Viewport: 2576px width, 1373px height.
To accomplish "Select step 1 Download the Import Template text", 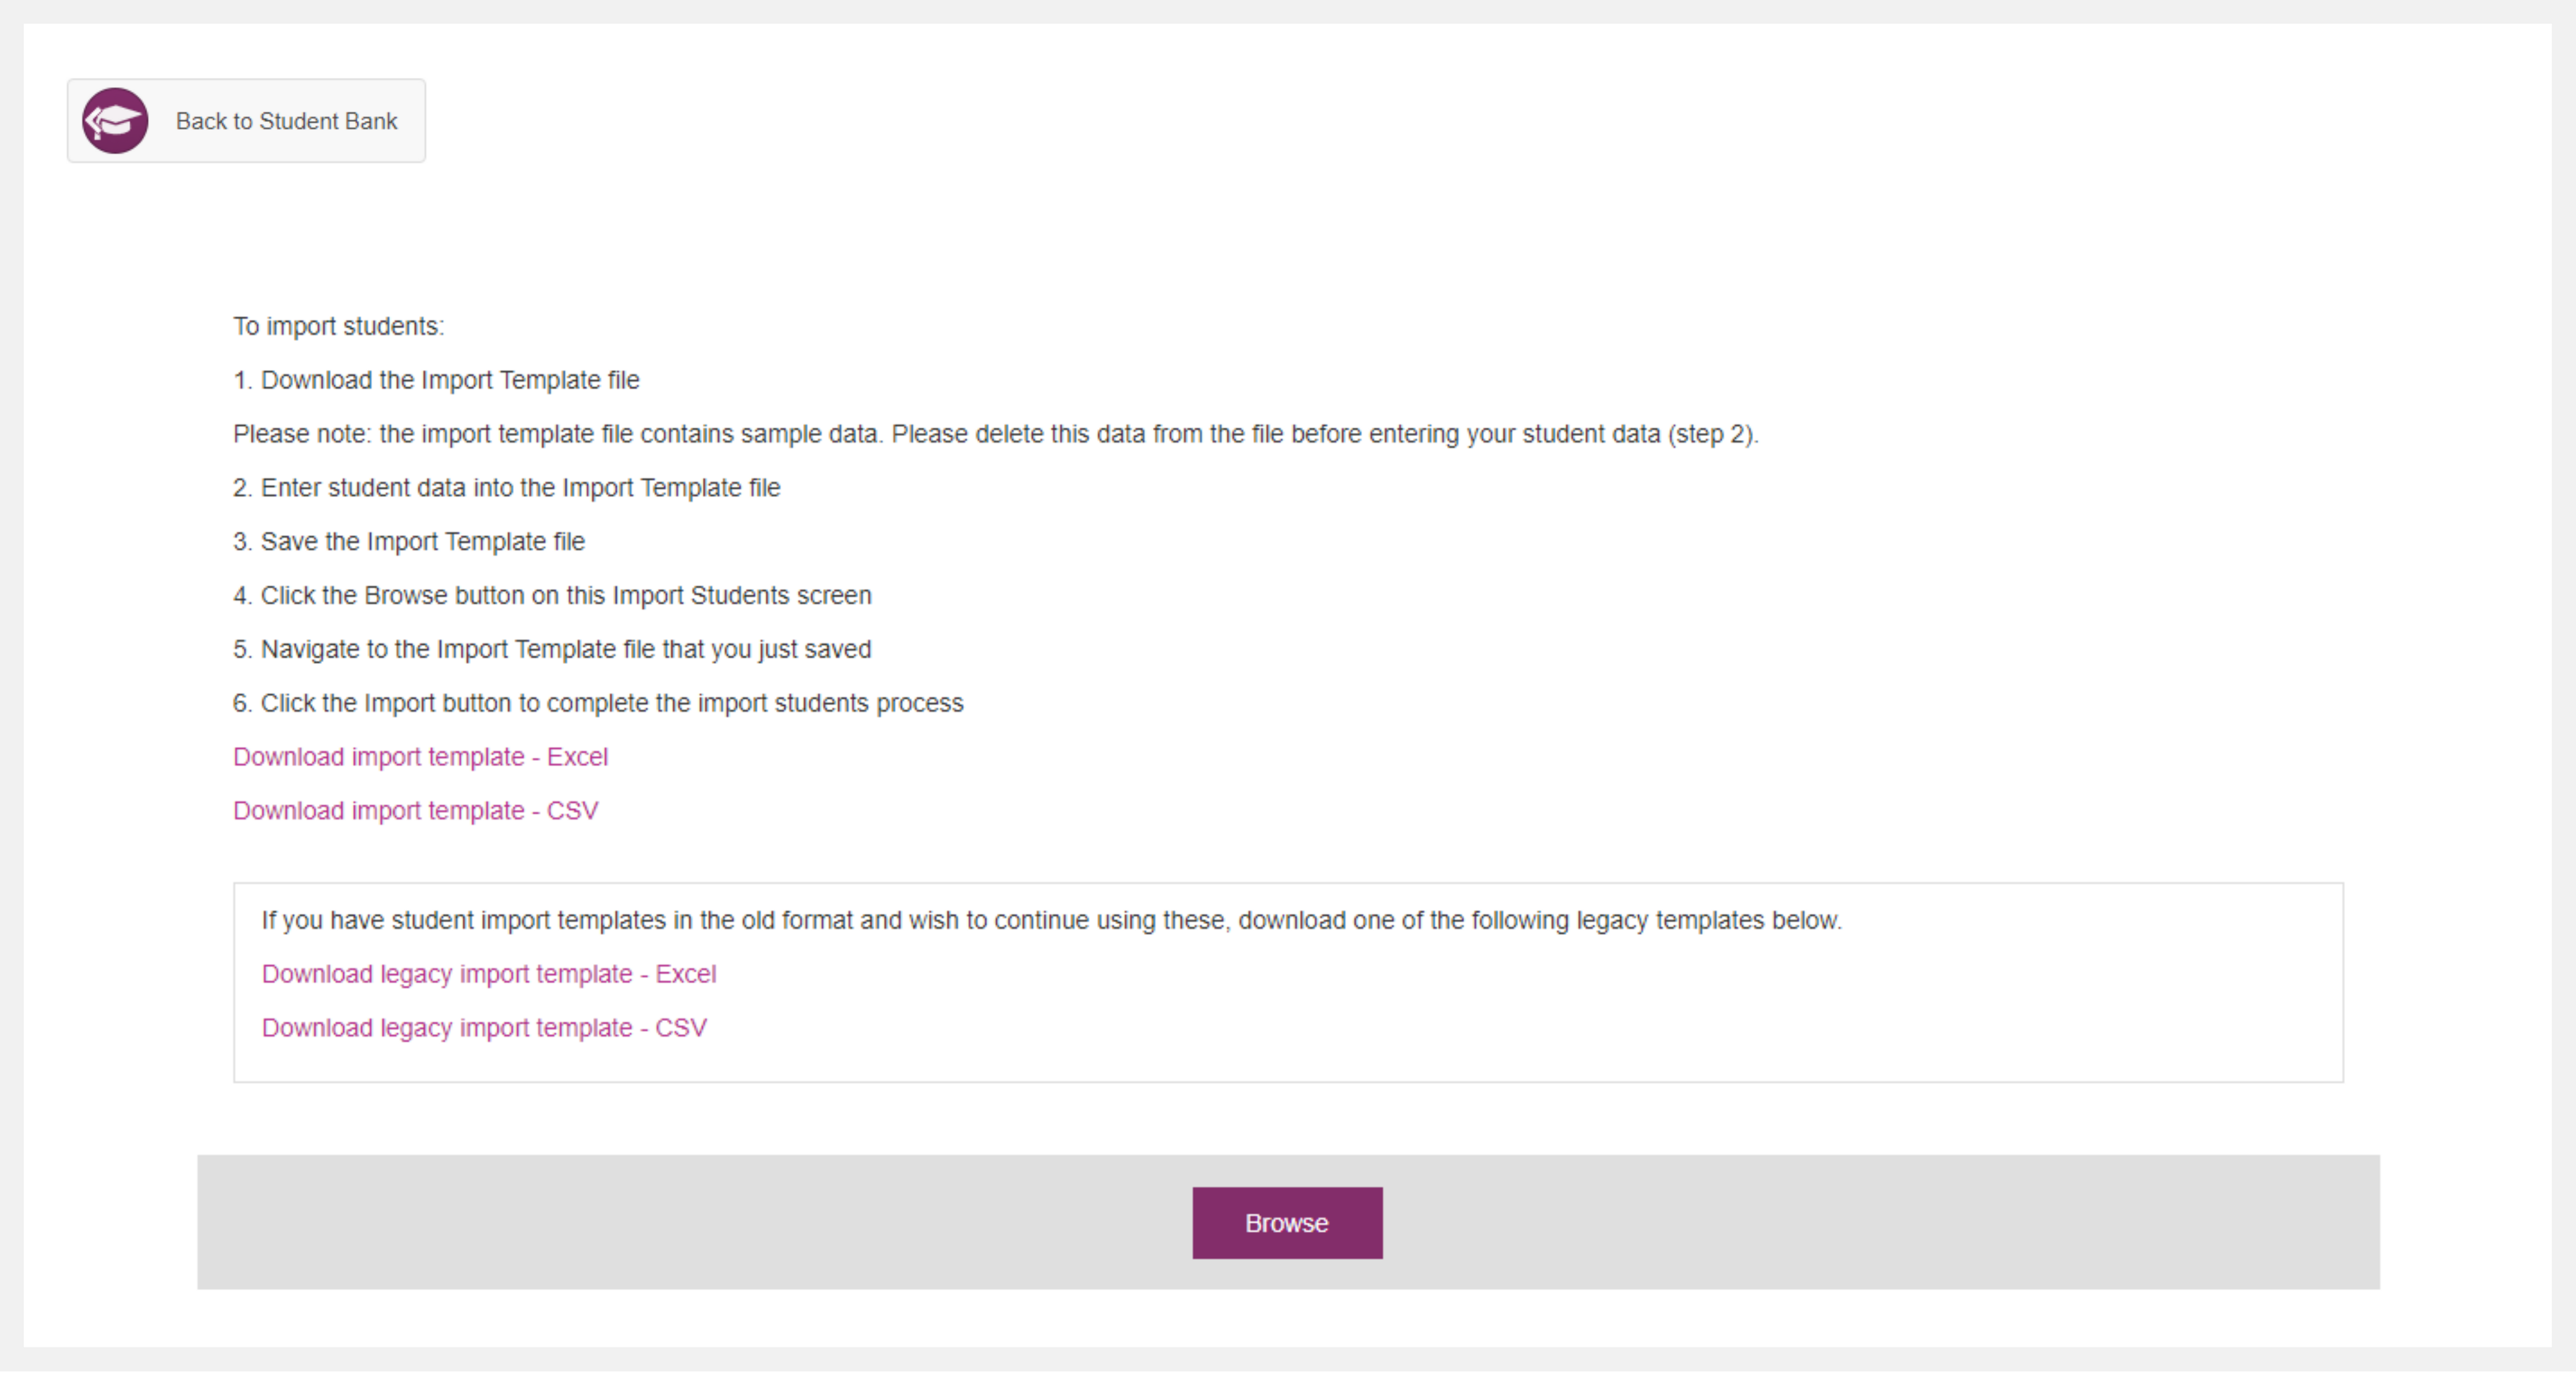I will click(436, 381).
